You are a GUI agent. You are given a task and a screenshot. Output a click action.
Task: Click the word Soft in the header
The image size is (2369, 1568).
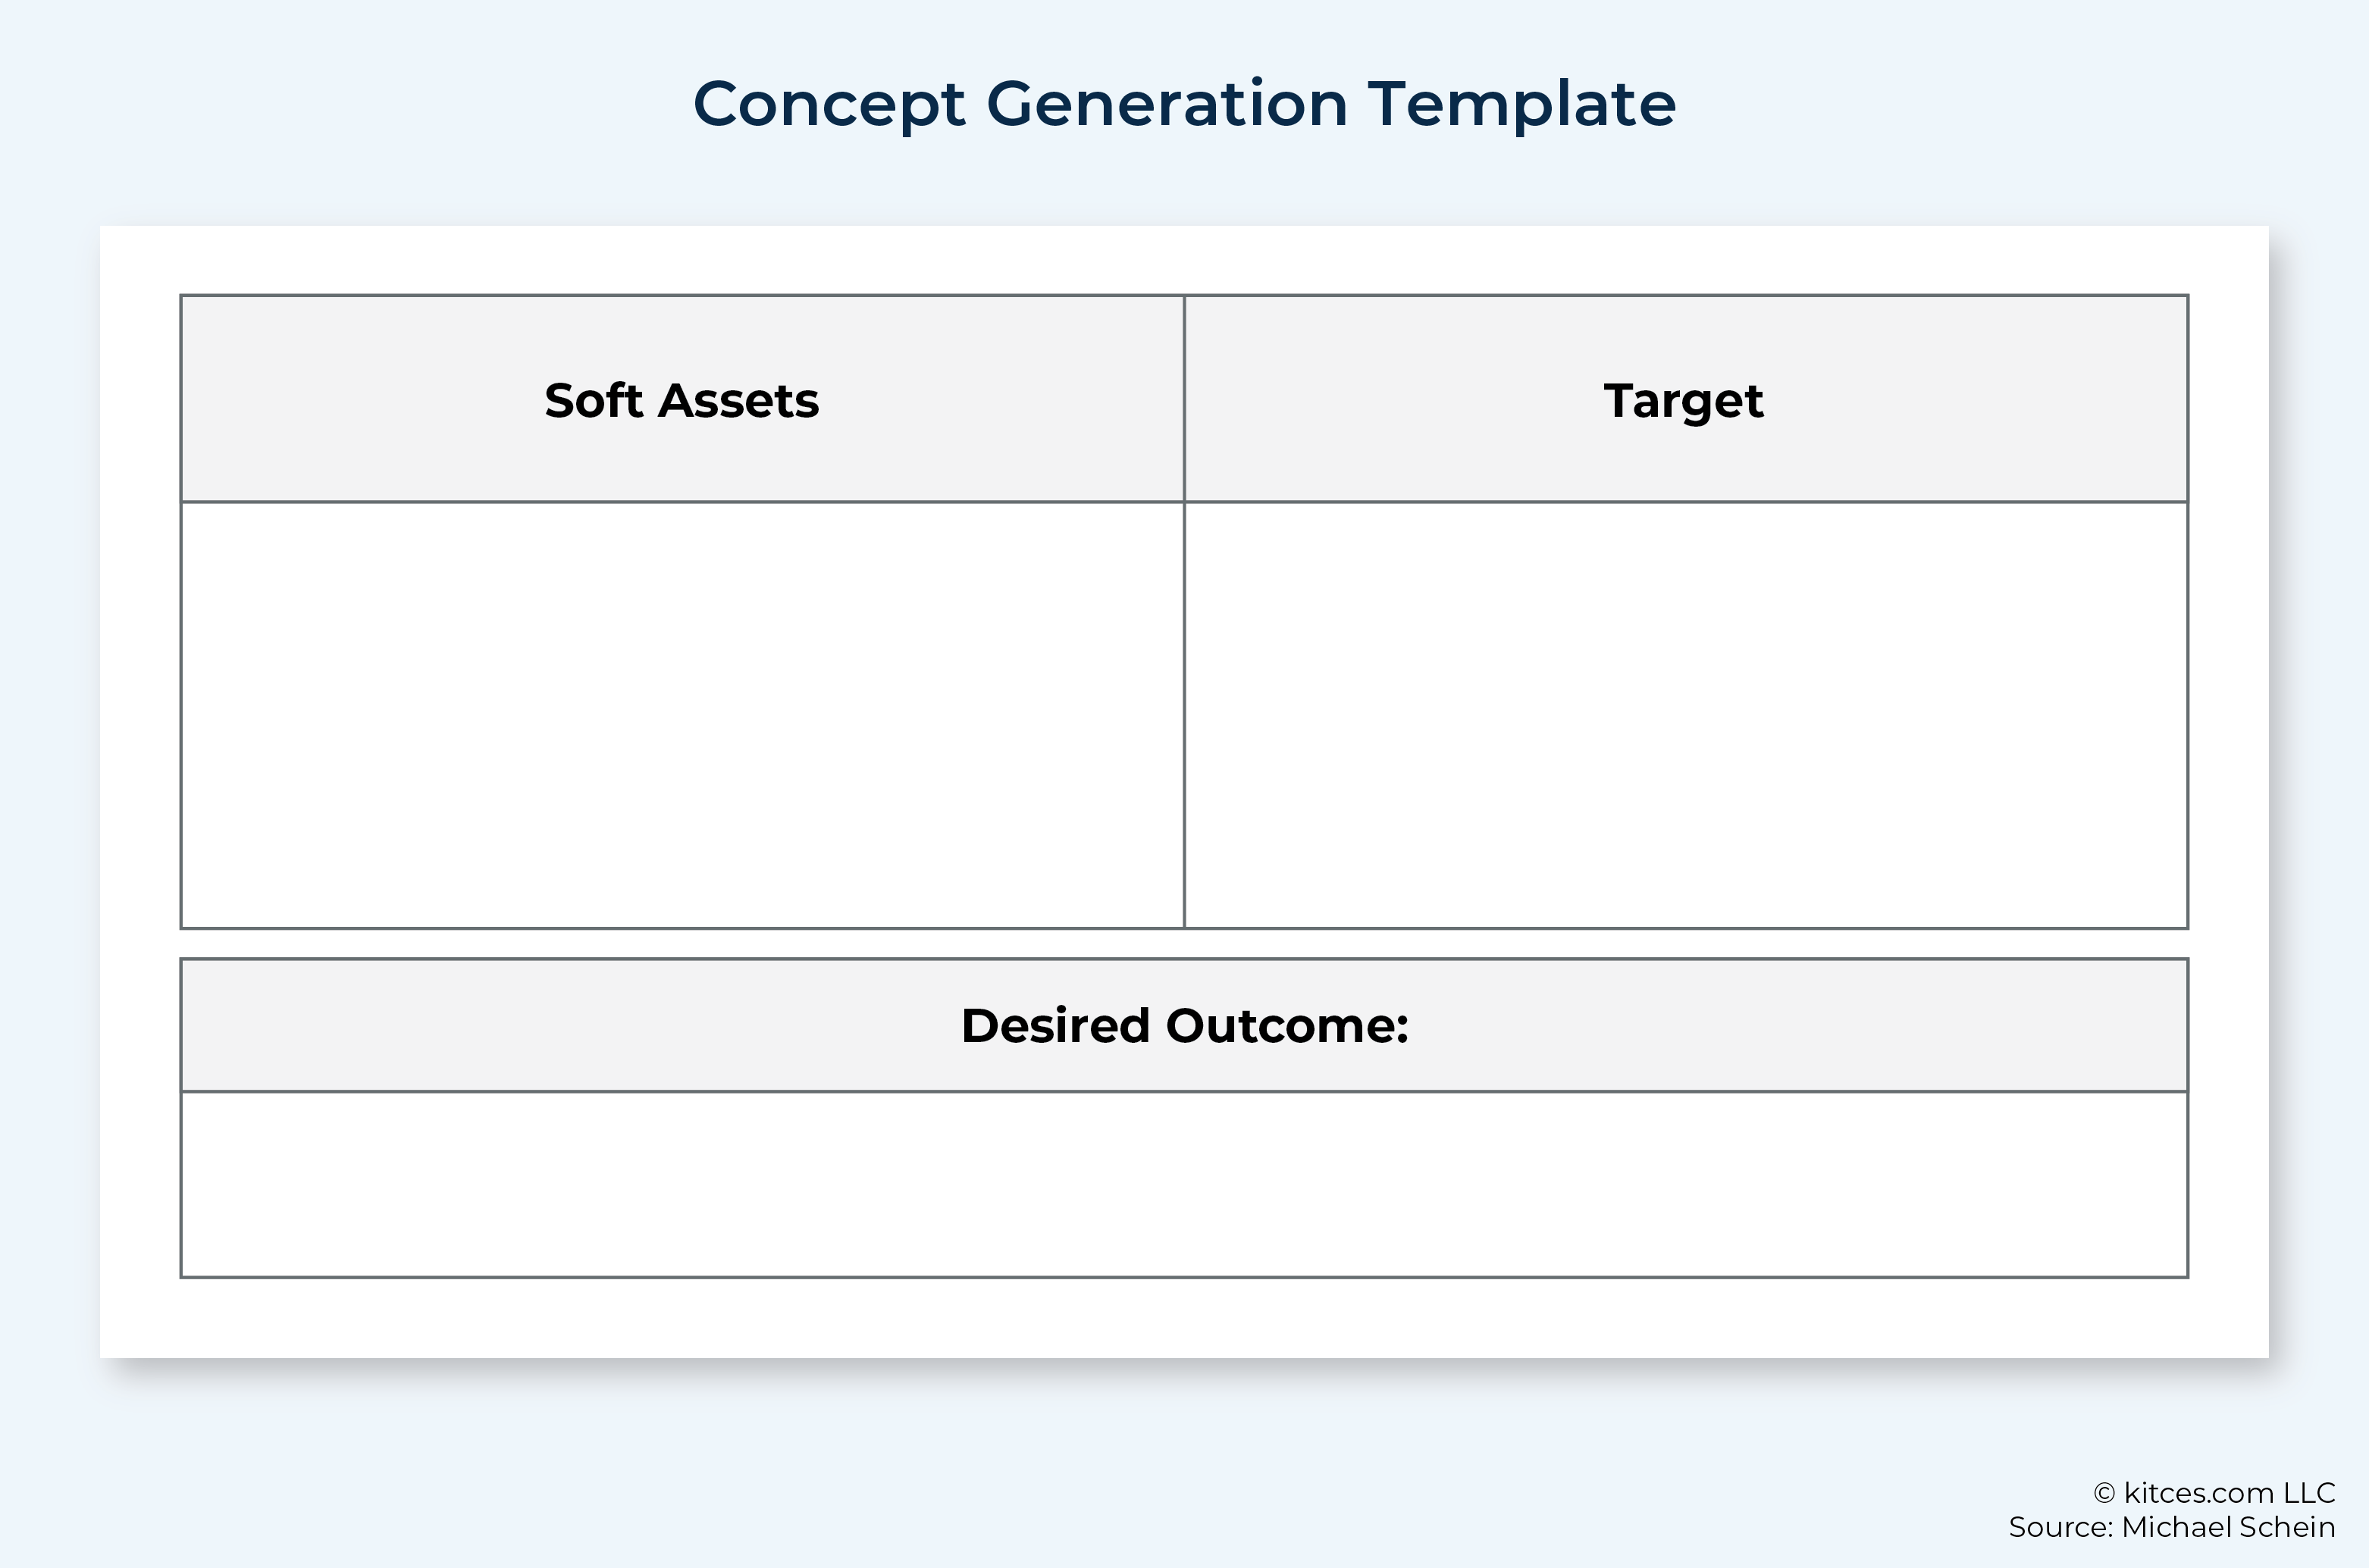point(593,400)
